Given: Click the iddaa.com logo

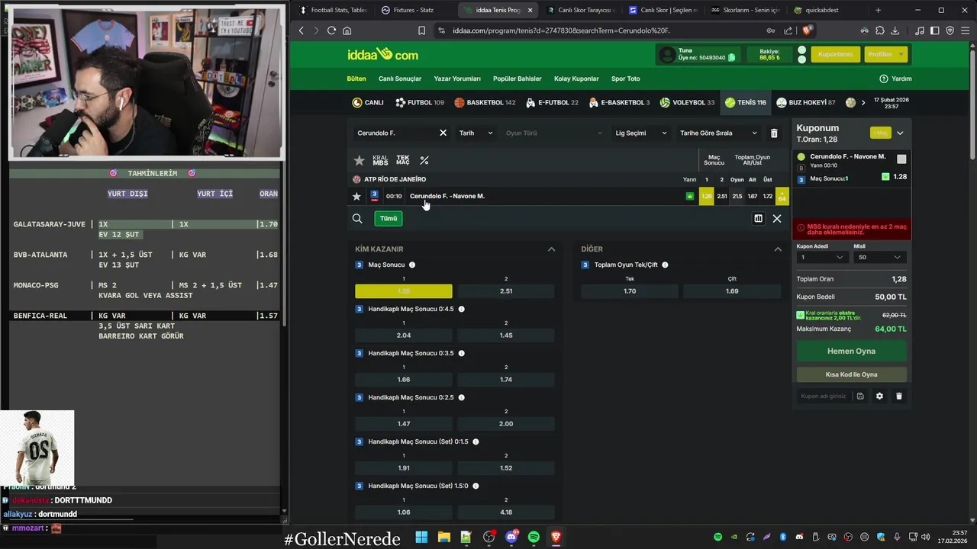Looking at the screenshot, I should (x=382, y=54).
